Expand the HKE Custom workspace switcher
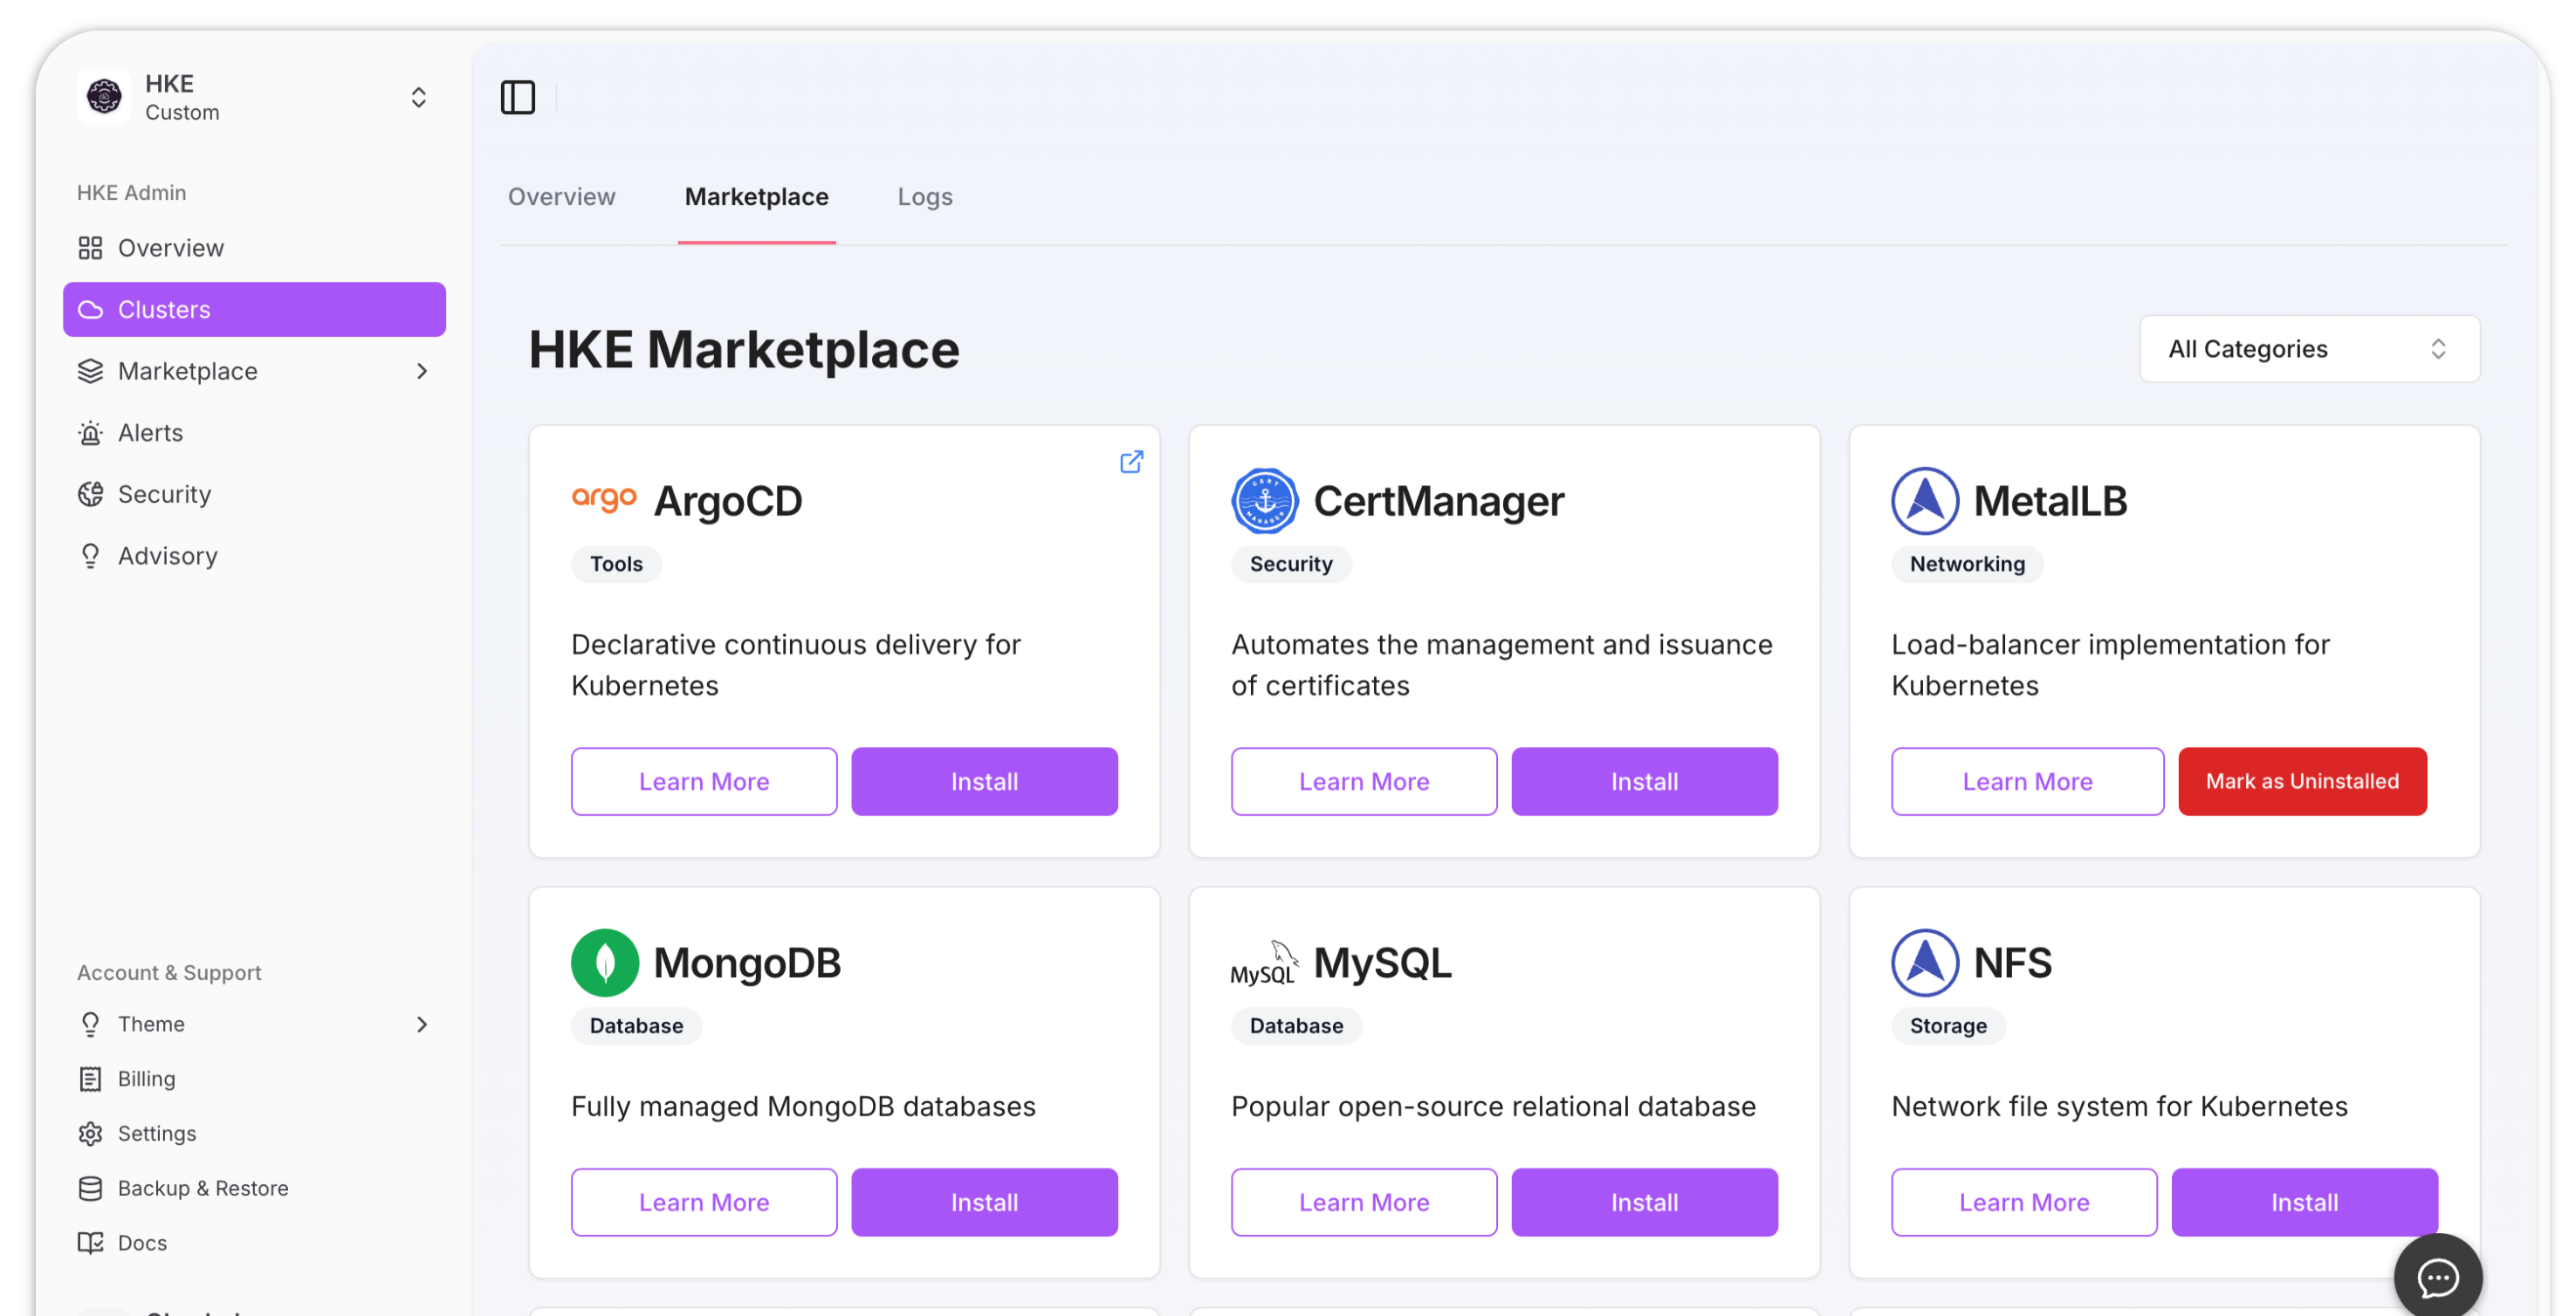The image size is (2576, 1316). 418,97
